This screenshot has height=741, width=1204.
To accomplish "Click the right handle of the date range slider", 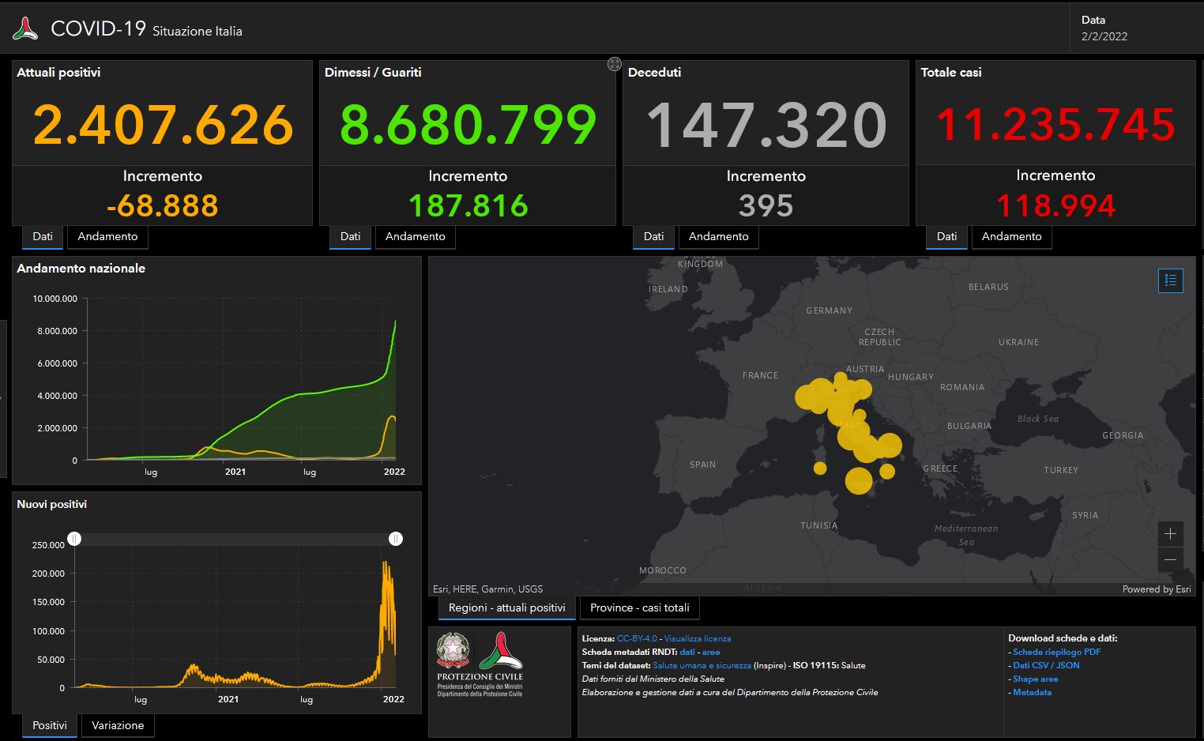I will [x=396, y=539].
